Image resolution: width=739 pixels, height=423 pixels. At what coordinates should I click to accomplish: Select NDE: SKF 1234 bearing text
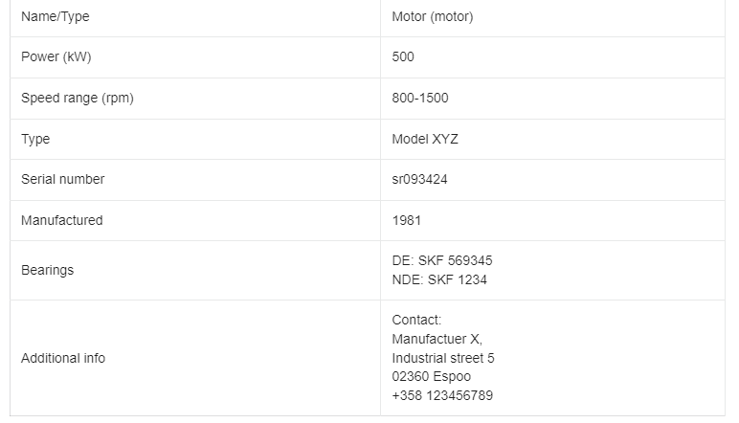439,279
